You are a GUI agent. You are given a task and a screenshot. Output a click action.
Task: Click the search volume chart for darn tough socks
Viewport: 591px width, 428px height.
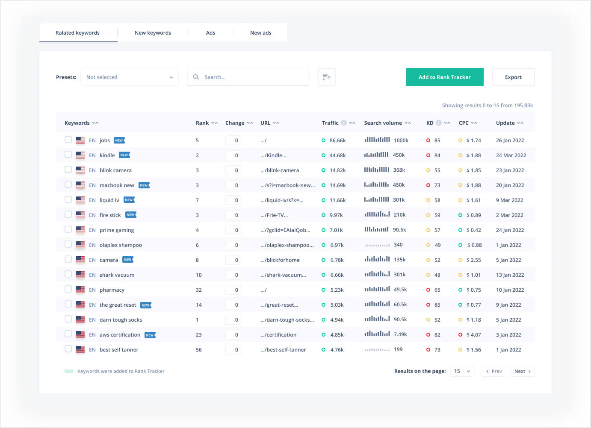tap(377, 319)
